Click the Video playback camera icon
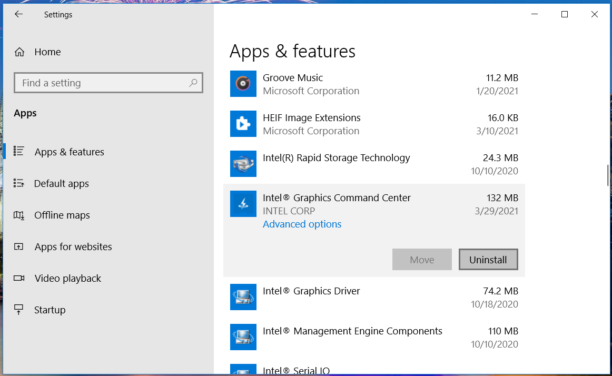 click(19, 278)
